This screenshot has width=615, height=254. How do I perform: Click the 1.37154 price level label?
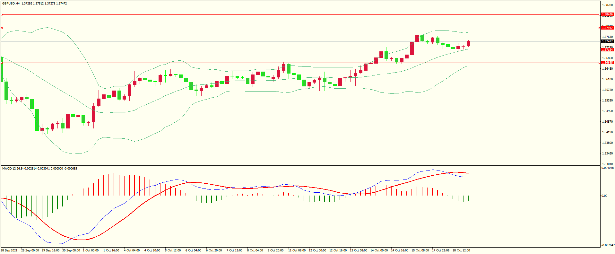pyautogui.click(x=607, y=50)
